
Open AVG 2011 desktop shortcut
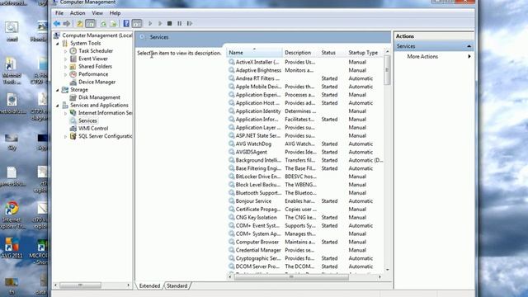point(12,247)
